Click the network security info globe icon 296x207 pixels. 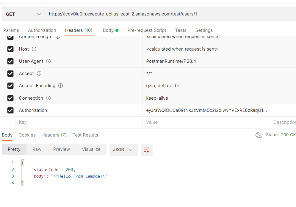259,135
